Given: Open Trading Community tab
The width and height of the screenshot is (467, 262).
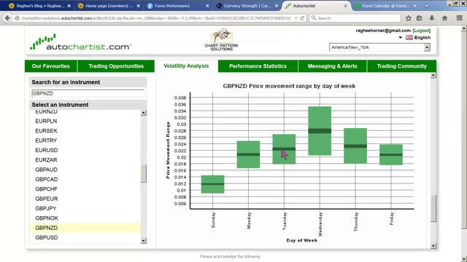Looking at the screenshot, I should (402, 66).
